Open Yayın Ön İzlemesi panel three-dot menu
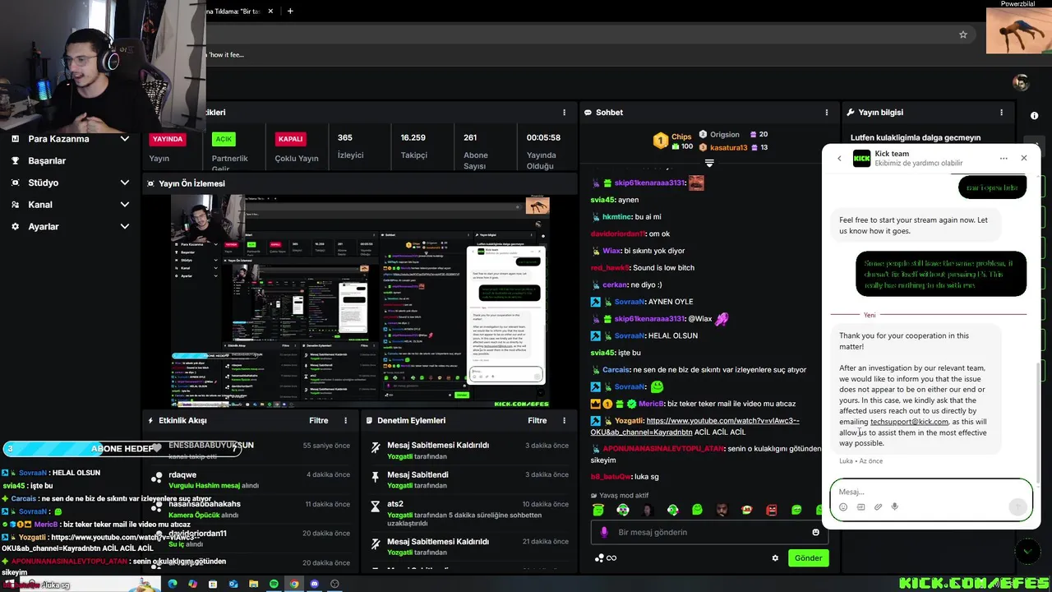The image size is (1052, 592). click(564, 183)
